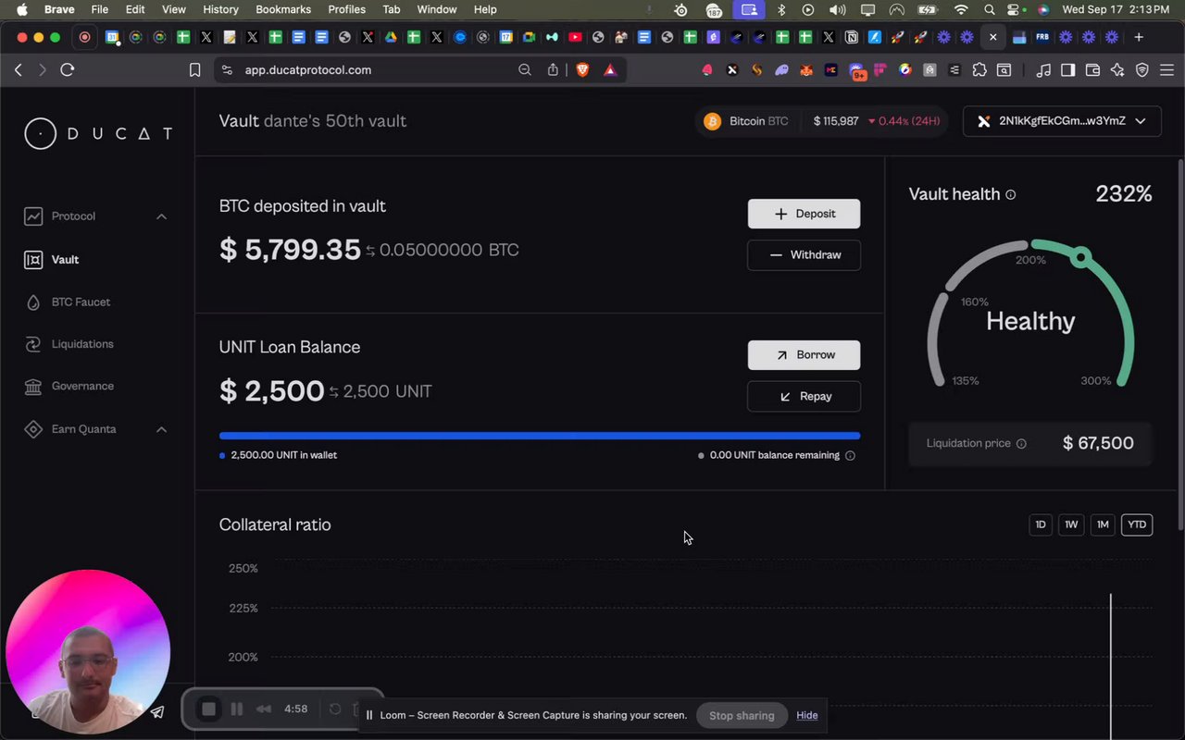Open Brave VPN shield icon
The height and width of the screenshot is (740, 1185).
(1142, 69)
